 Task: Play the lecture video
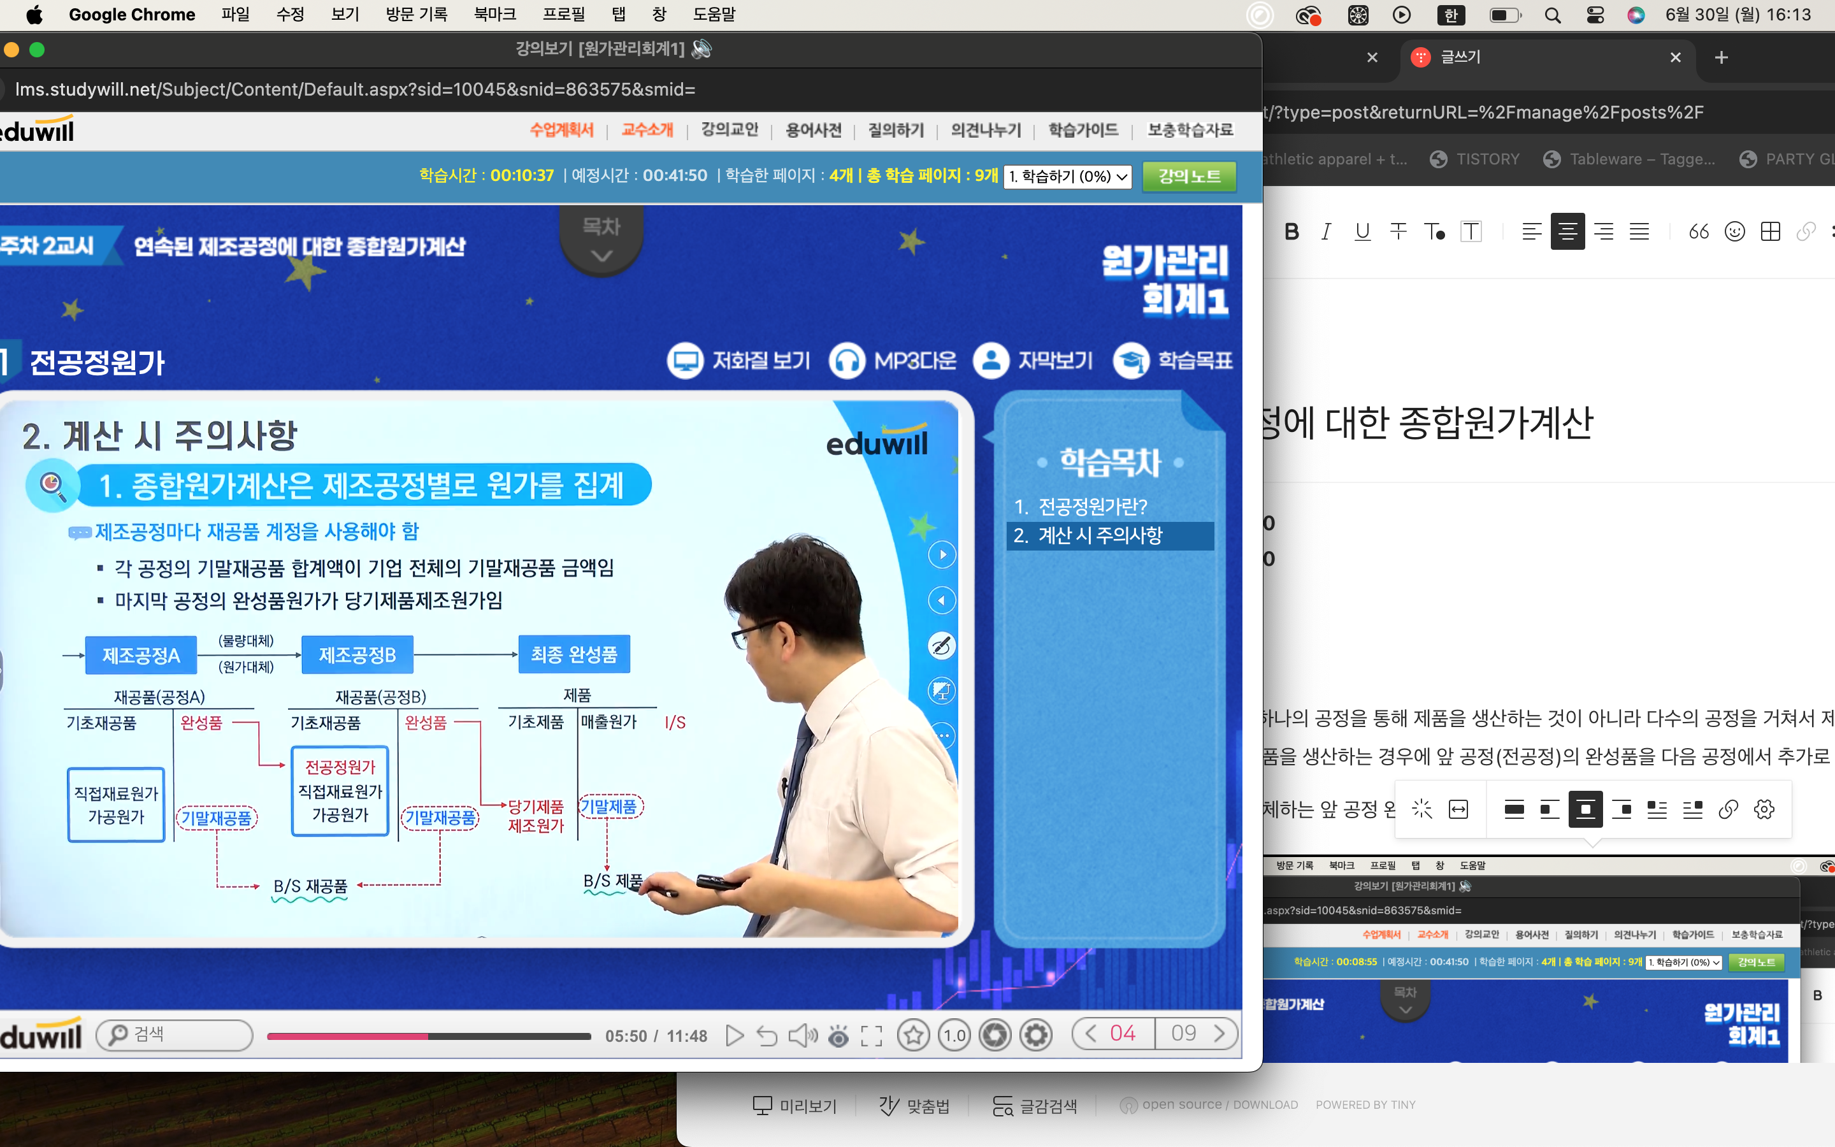tap(734, 1035)
